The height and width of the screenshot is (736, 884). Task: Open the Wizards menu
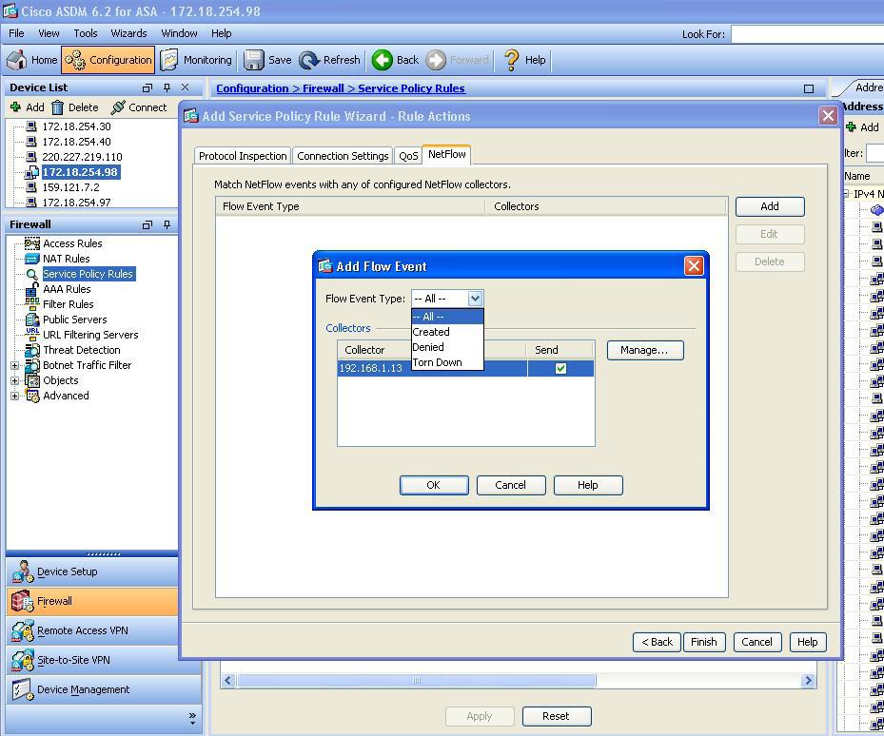pos(128,33)
